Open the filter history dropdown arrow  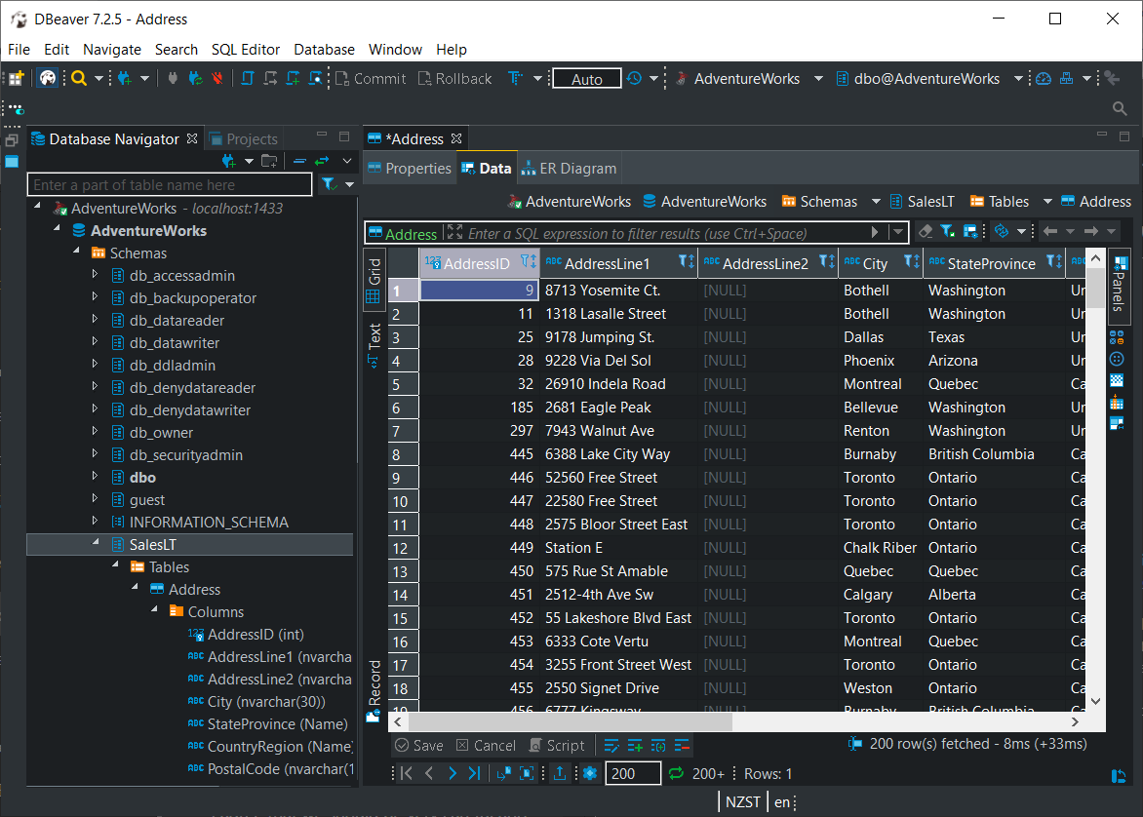[898, 232]
